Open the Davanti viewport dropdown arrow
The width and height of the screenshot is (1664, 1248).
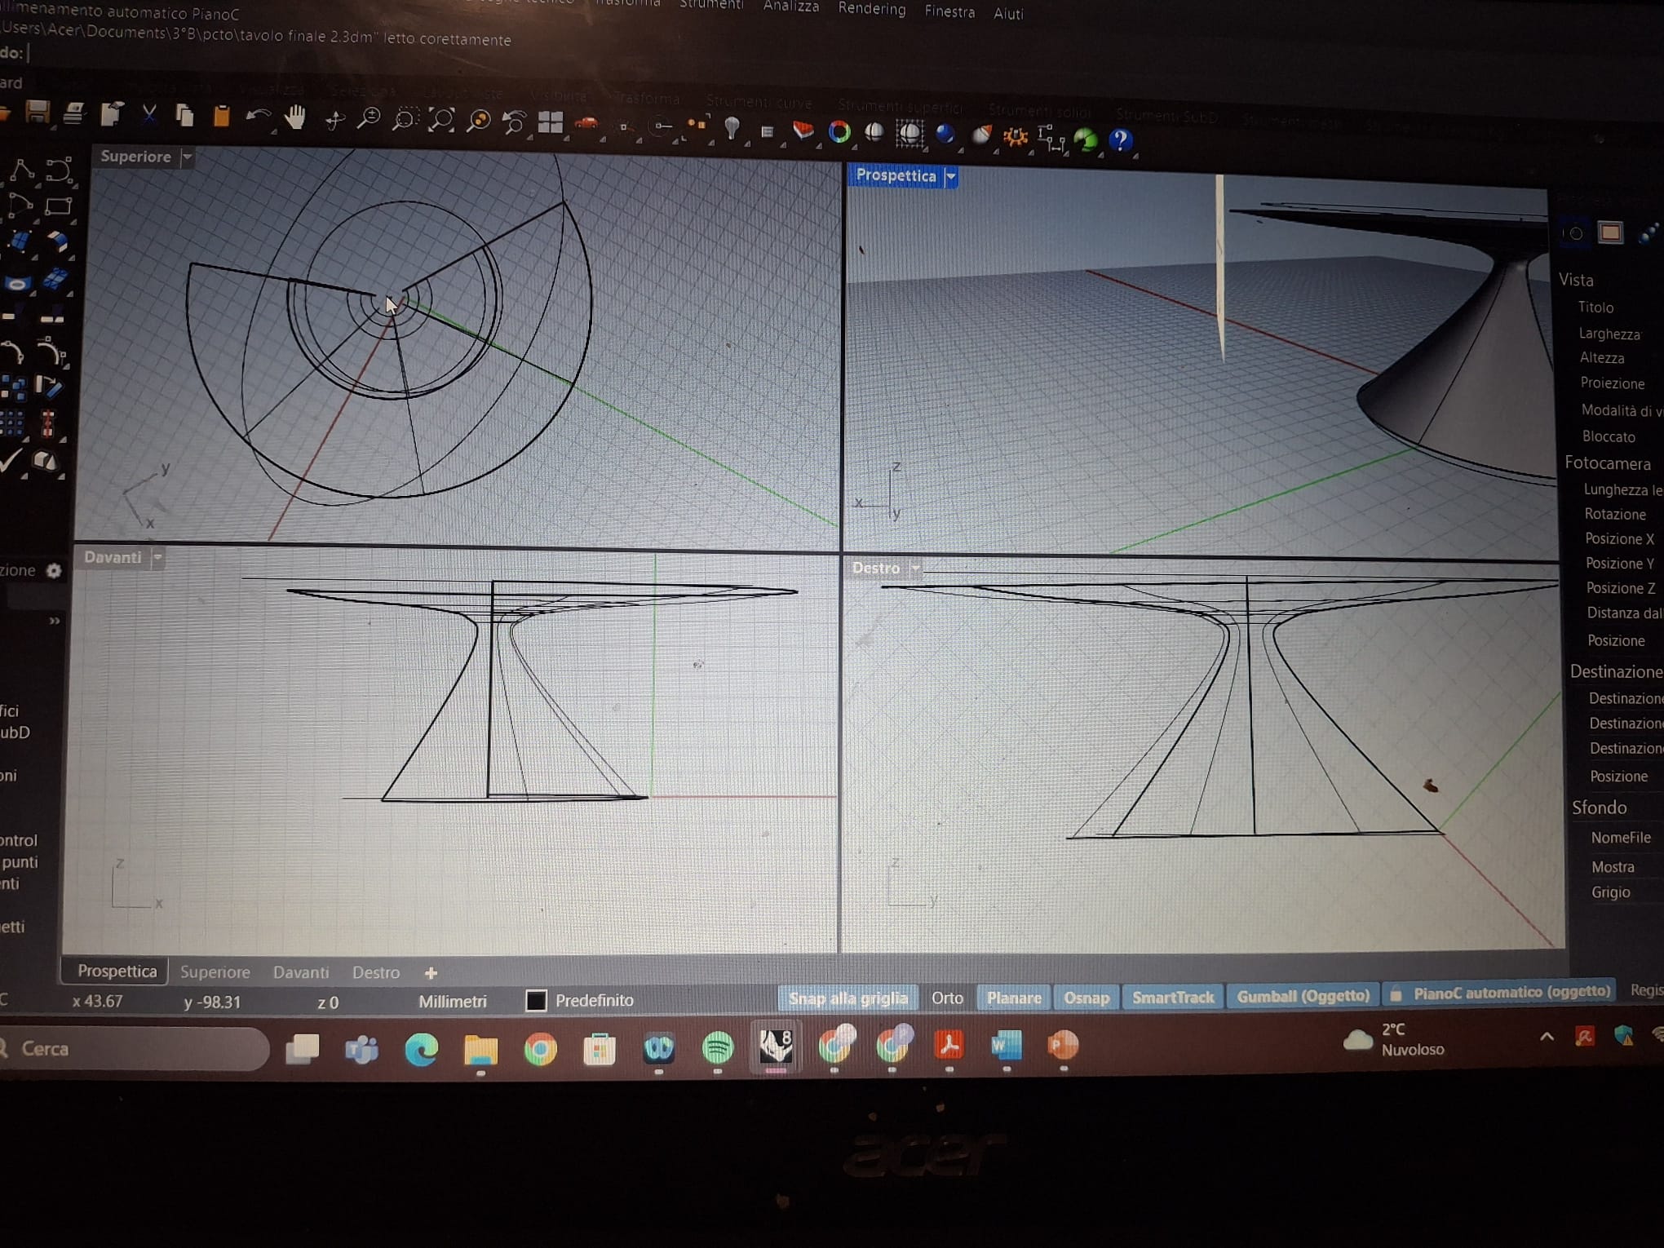click(x=157, y=558)
